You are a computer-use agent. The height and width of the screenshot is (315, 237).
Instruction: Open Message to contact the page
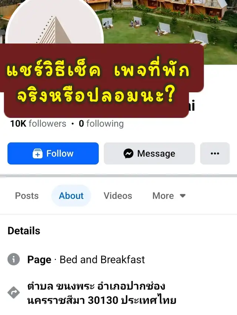(149, 153)
